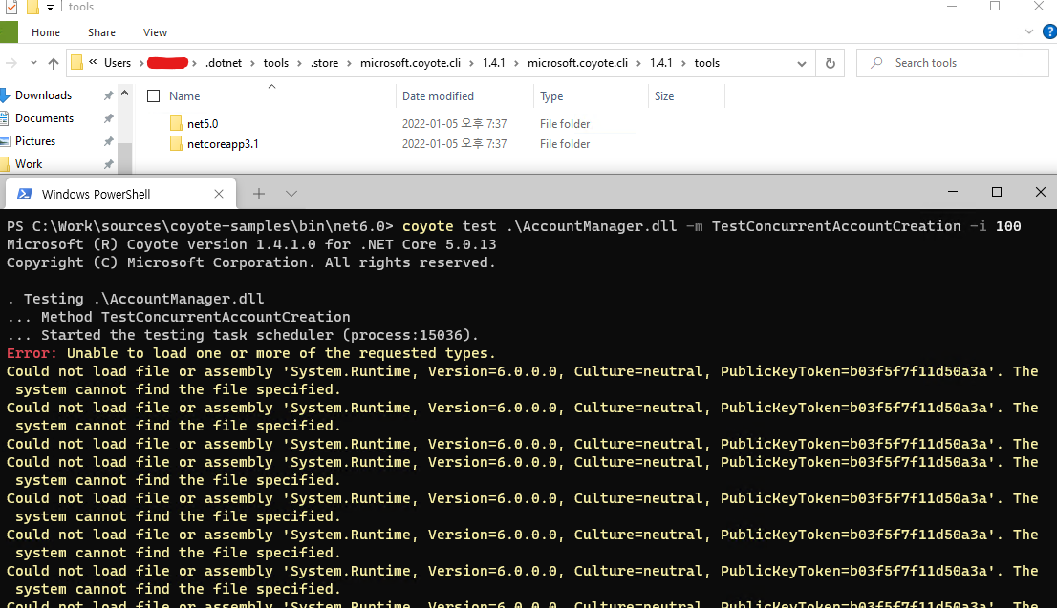Open the address bar history dropdown
The image size is (1057, 608).
pos(801,63)
